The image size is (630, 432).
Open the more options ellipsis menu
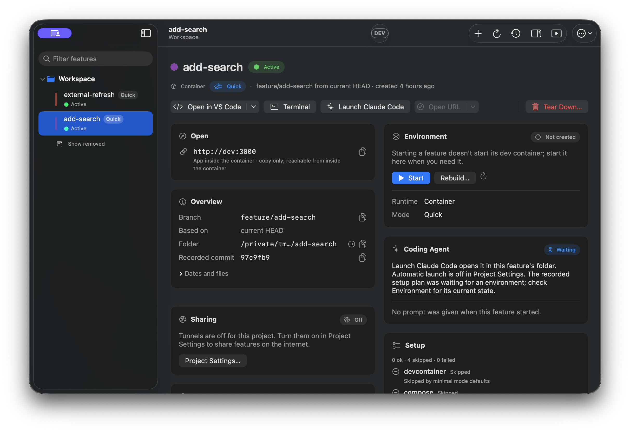click(x=584, y=33)
